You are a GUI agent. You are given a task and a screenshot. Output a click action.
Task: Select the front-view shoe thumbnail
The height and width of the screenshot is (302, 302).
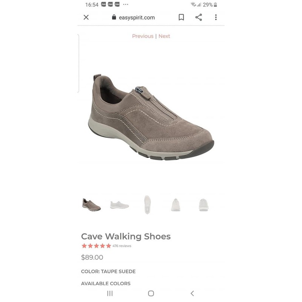(x=176, y=205)
